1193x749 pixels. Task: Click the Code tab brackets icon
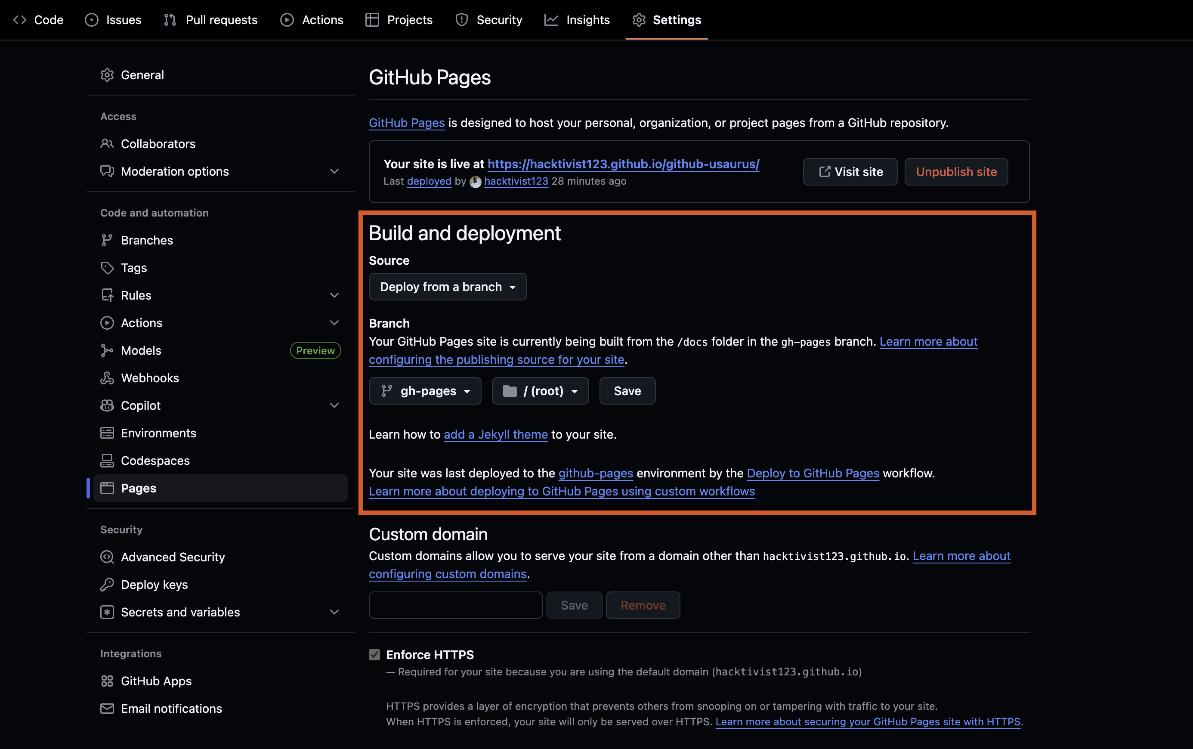pos(20,20)
